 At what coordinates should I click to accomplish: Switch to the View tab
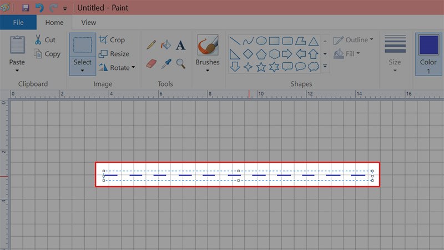point(88,23)
